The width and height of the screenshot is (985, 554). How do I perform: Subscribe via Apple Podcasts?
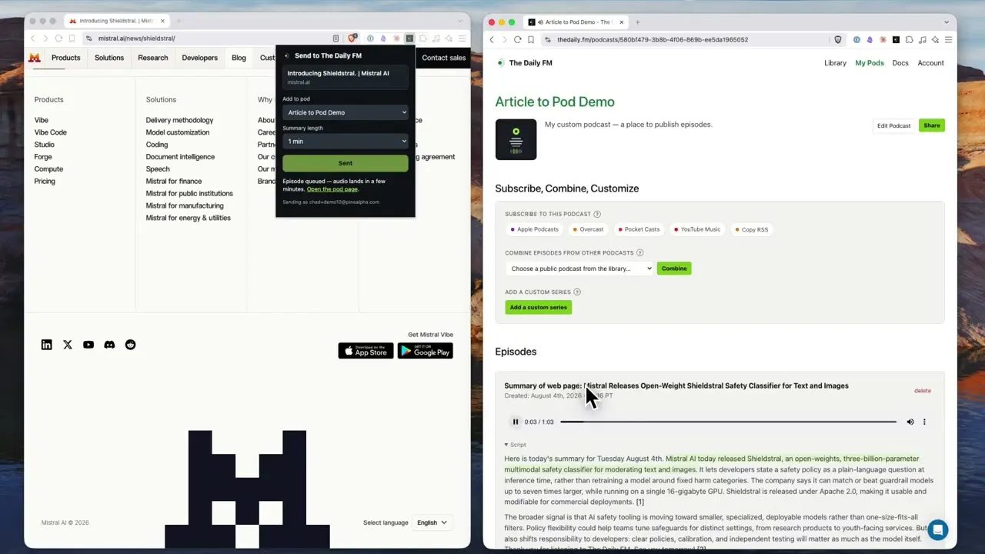[534, 229]
